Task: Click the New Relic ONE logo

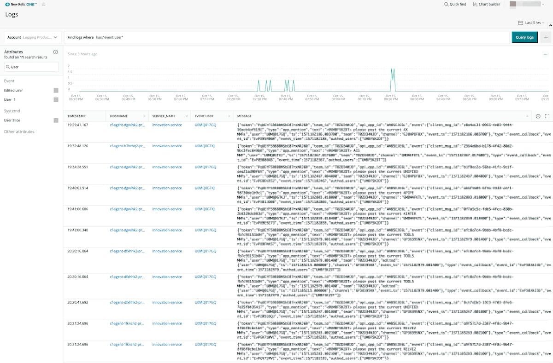Action: click(22, 4)
